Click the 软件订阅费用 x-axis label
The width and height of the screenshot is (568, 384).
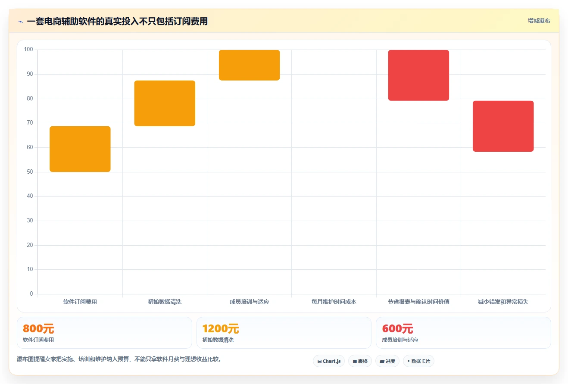[x=80, y=302]
